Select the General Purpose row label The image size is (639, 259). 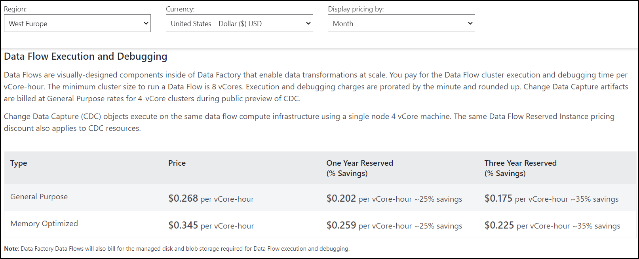(x=39, y=197)
